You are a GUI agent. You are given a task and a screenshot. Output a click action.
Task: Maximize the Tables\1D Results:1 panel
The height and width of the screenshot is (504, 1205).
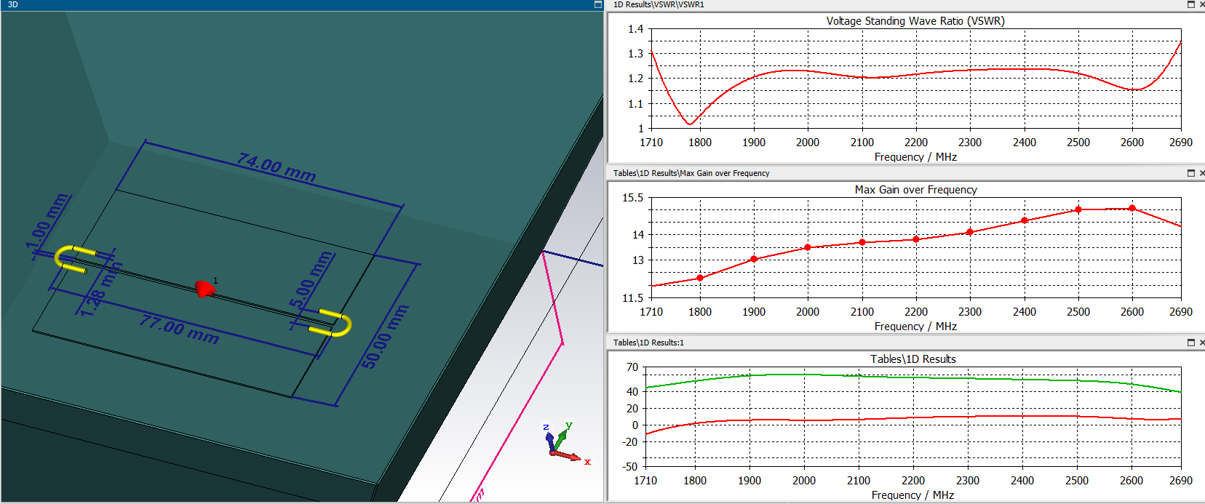tap(1191, 343)
